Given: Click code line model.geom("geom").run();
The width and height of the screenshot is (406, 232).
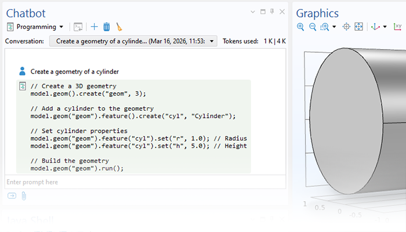Looking at the screenshot, I should (77, 169).
